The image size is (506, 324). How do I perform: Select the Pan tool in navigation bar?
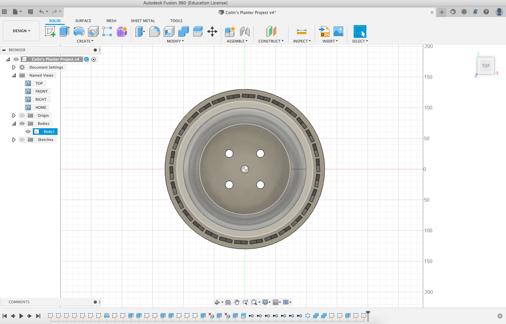(x=237, y=302)
